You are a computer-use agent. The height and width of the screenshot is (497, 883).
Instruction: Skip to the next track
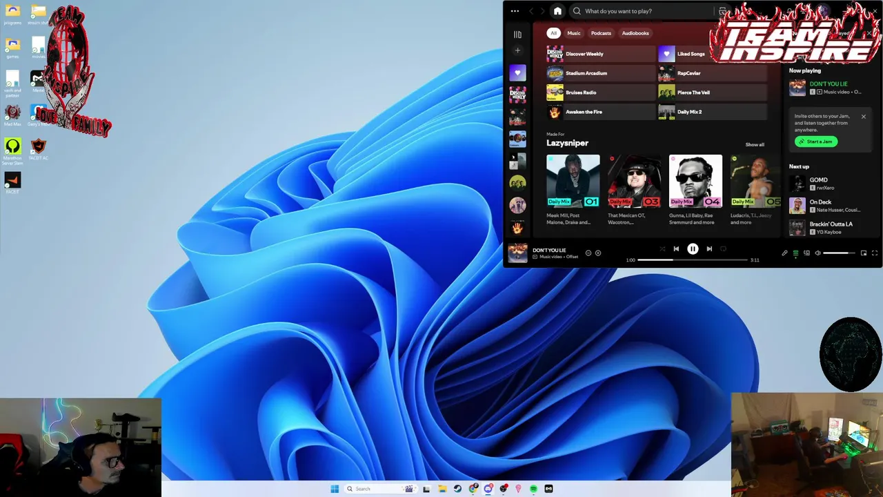pos(709,248)
